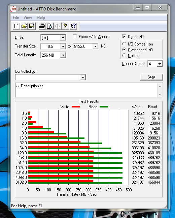Image resolution: width=175 pixels, height=218 pixels.
Task: Choose the Neither radio option
Action: [124, 55]
